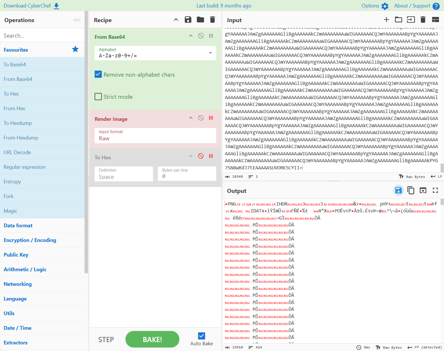444x351 pixels.
Task: Focus the operations search field
Action: (x=42, y=36)
